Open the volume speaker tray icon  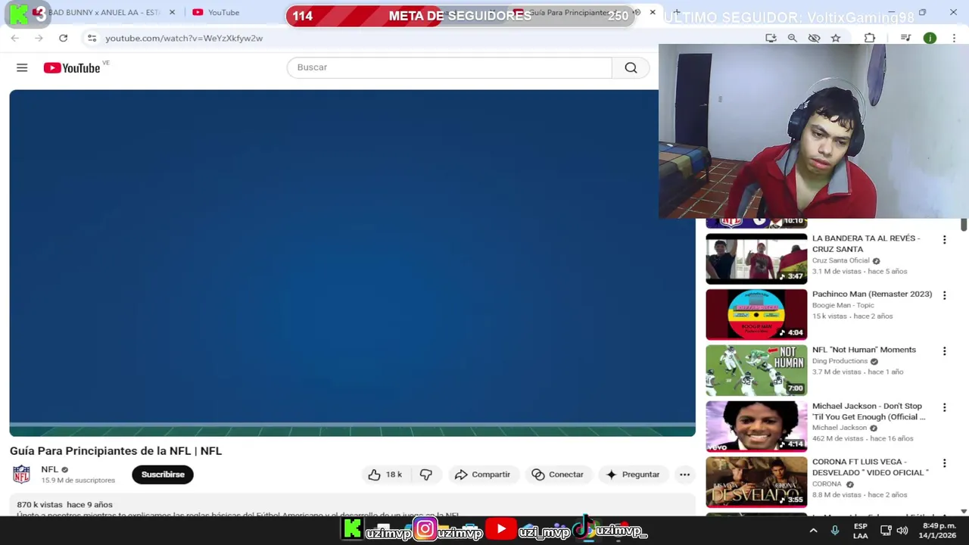[902, 531]
